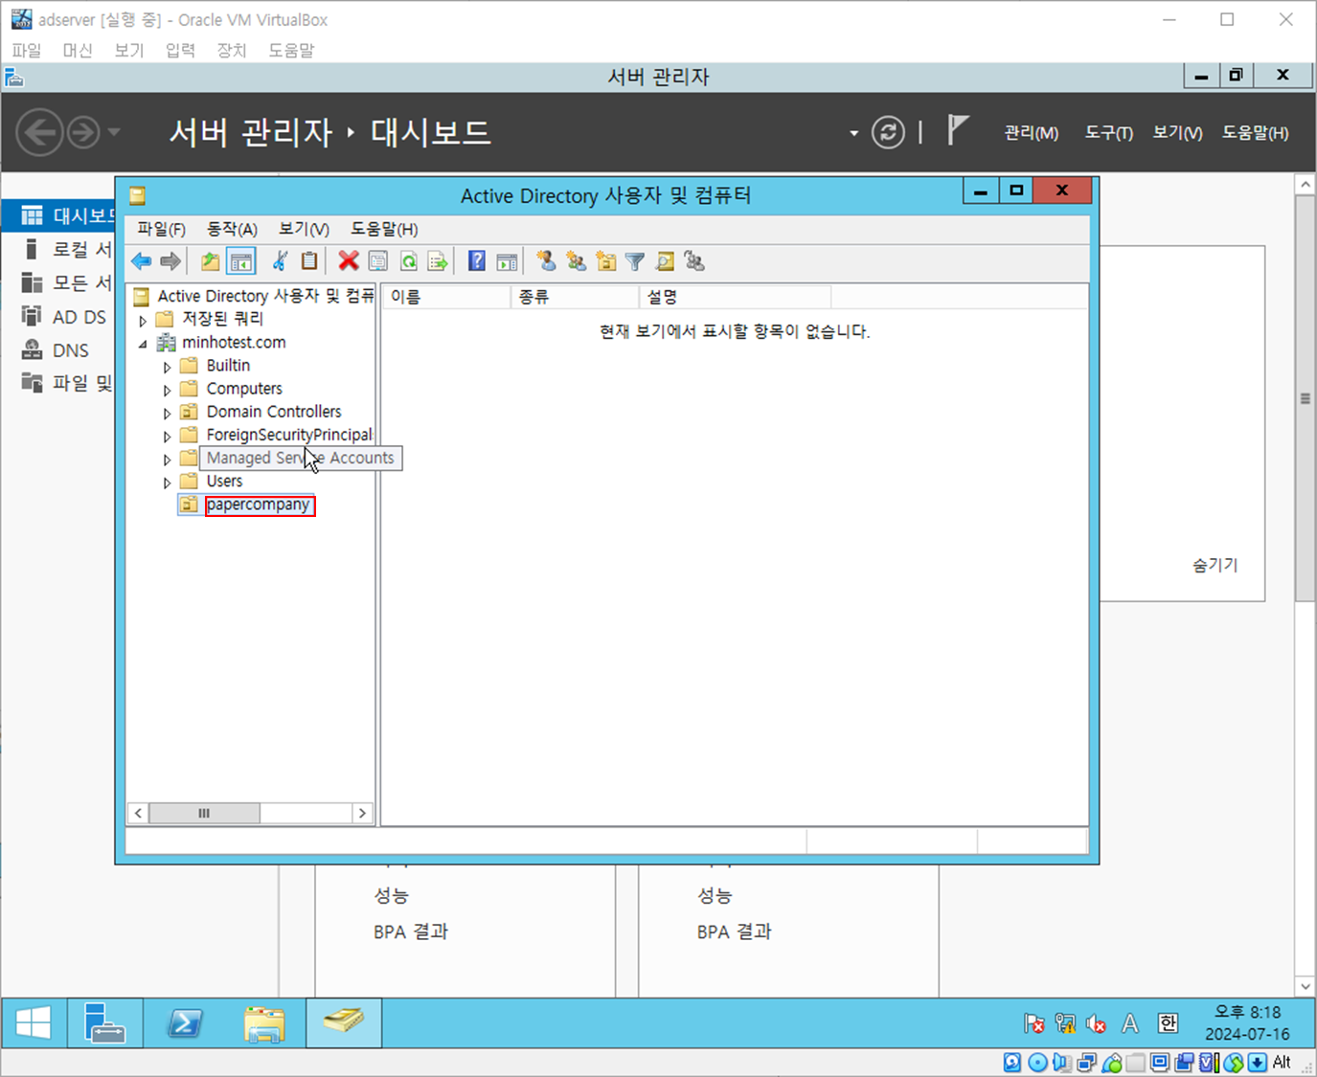Click the taskbar clock 오후 8:18
1317x1077 pixels.
pos(1247,1012)
